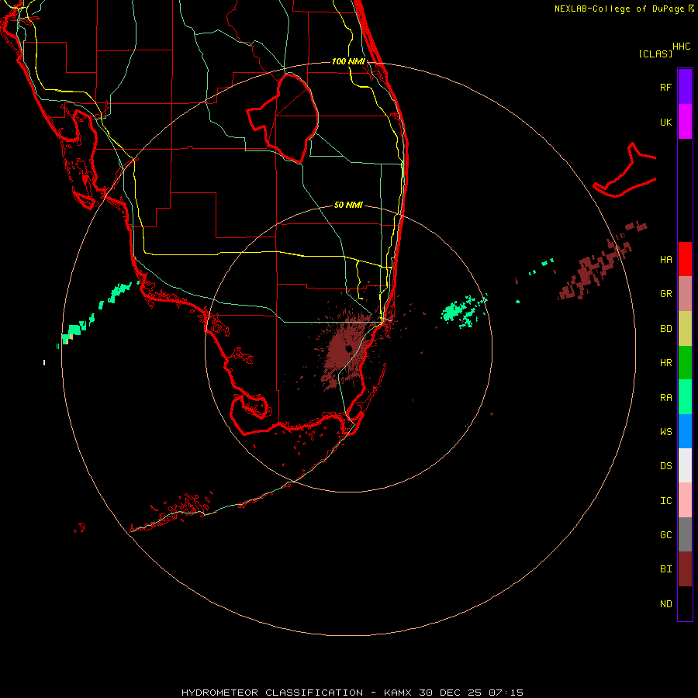The width and height of the screenshot is (698, 698).
Task: Click the "ND" legend label
Action: point(665,604)
